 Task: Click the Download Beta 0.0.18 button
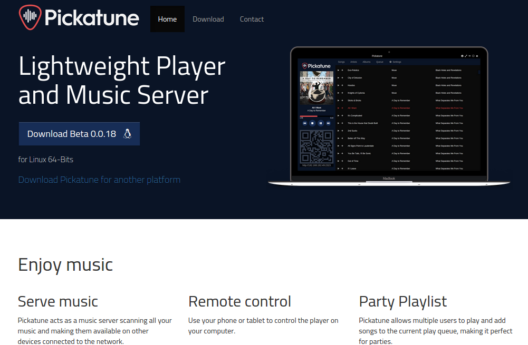coord(79,134)
